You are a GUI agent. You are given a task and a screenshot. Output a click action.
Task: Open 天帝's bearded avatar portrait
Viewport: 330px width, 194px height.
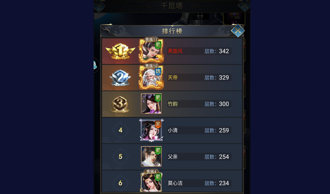click(x=151, y=77)
